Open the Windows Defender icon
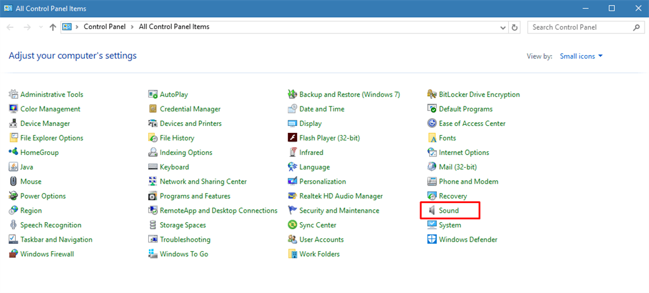Image resolution: width=649 pixels, height=293 pixels. [432, 240]
